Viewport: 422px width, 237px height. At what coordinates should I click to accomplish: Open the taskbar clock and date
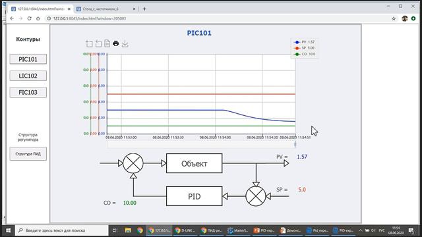396,230
